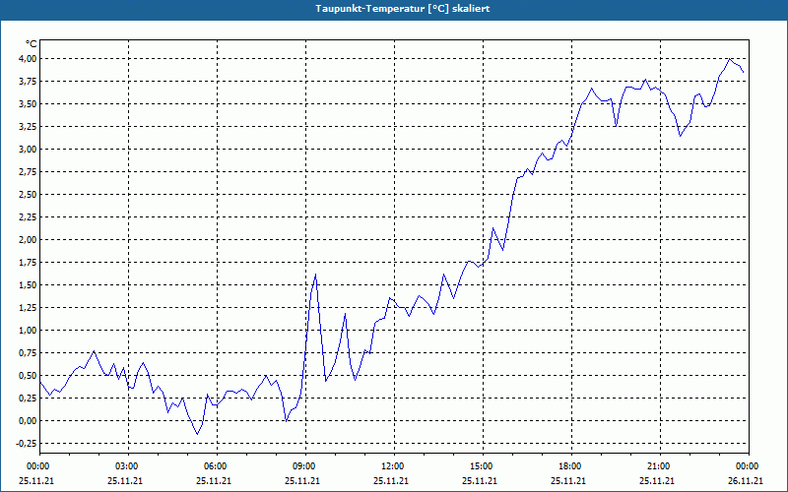
Task: Pick the '2,75' y-axis value
Action: 28,171
